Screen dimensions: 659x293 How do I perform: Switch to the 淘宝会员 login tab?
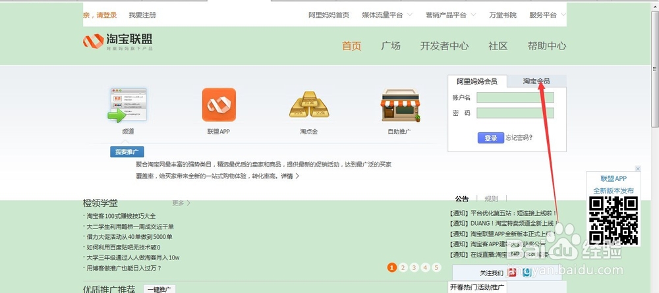point(536,82)
